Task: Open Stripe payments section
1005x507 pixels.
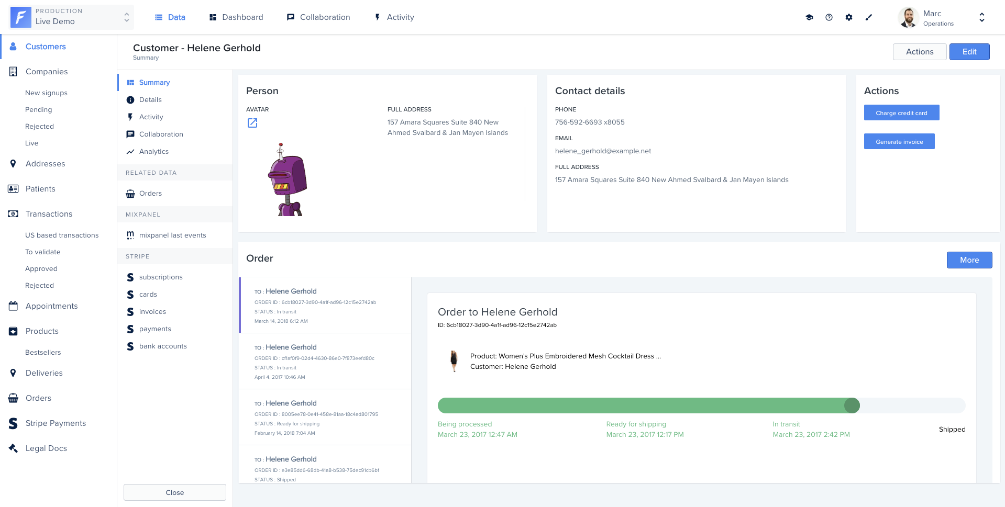Action: (x=175, y=329)
